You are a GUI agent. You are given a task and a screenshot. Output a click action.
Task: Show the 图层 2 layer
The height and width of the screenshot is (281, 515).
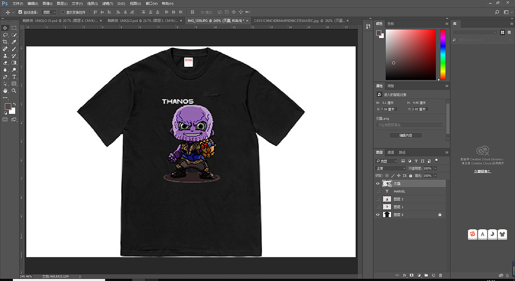pyautogui.click(x=377, y=199)
